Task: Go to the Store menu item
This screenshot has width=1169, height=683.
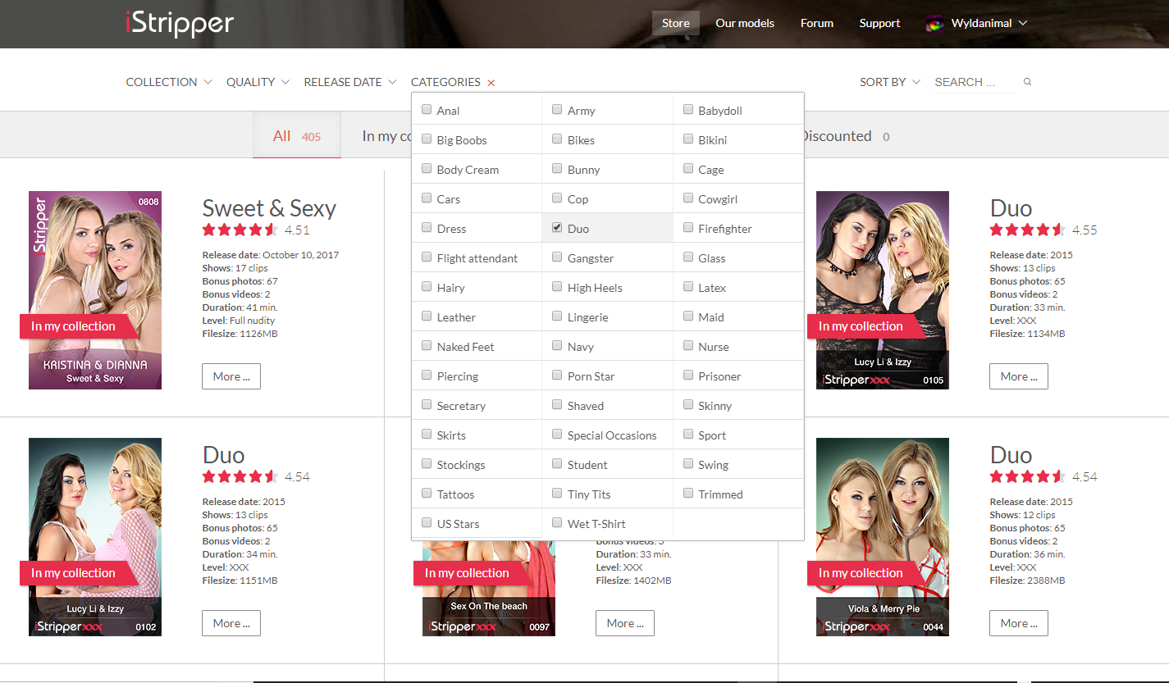Action: click(676, 23)
